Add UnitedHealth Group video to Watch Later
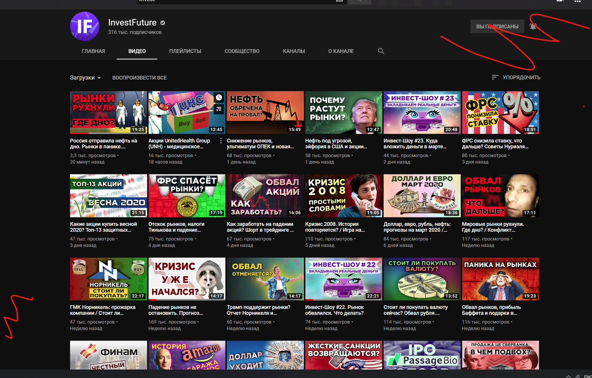The height and width of the screenshot is (378, 592). pyautogui.click(x=219, y=98)
